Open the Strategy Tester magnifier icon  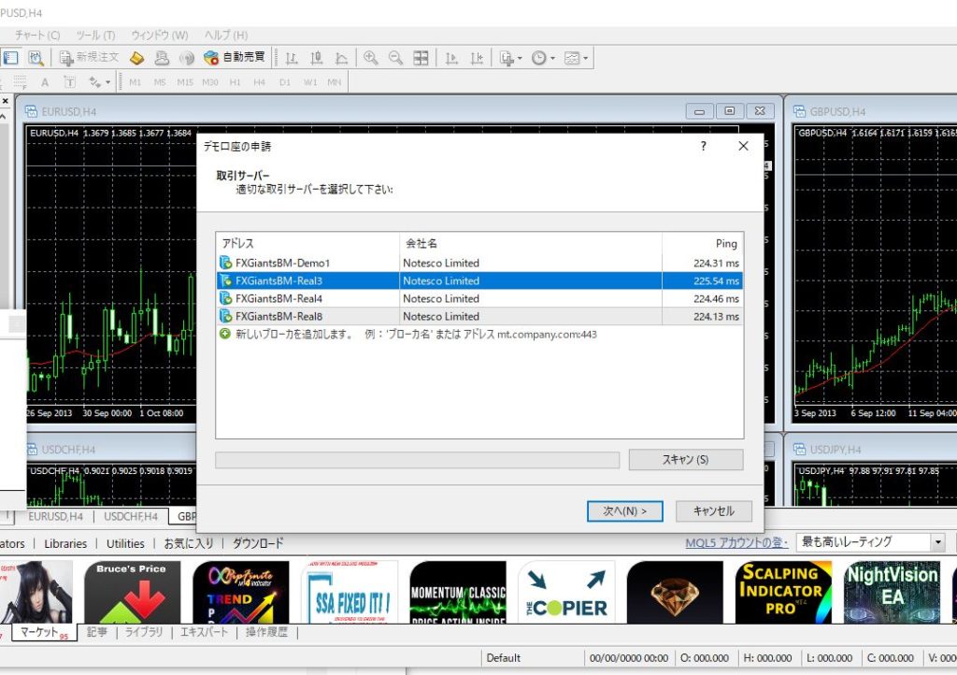coord(36,58)
